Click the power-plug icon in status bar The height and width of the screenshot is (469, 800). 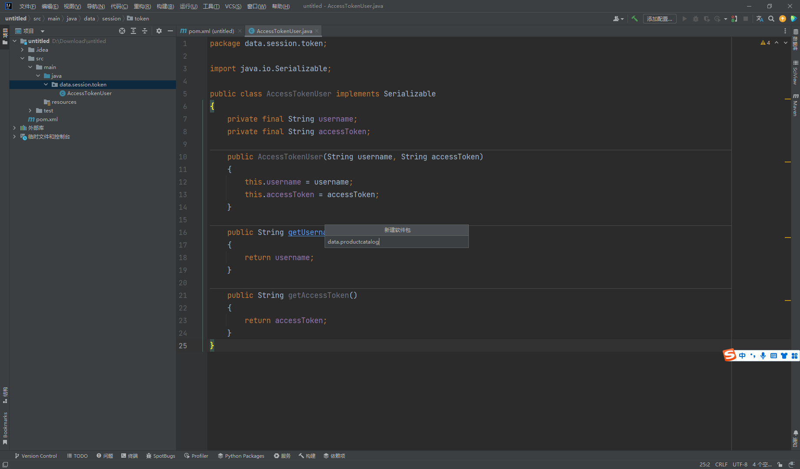(792, 464)
